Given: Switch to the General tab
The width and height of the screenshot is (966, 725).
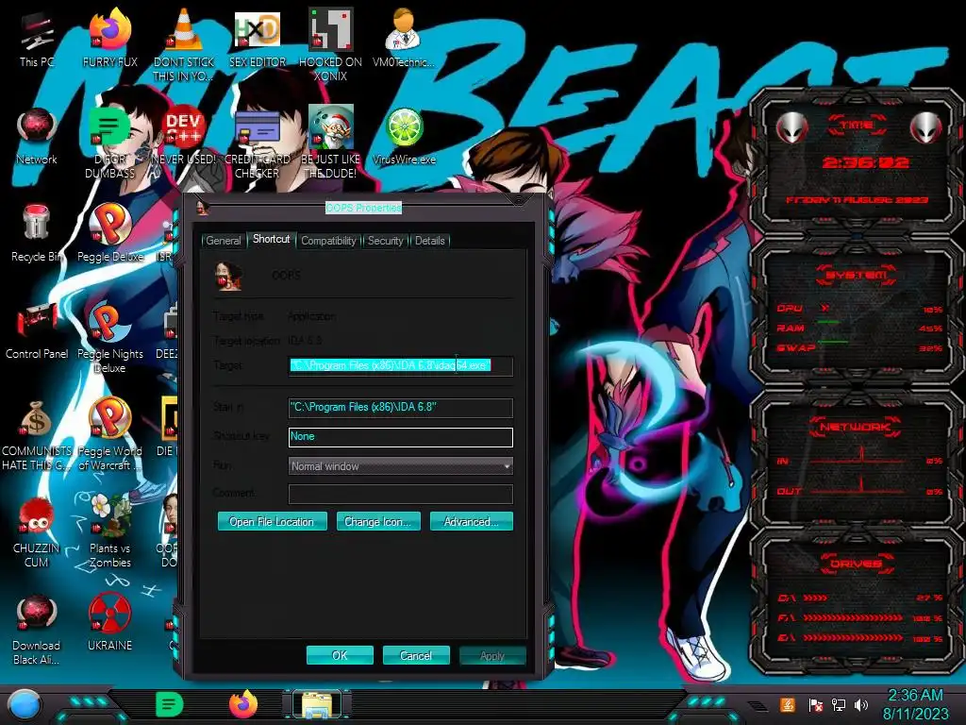Looking at the screenshot, I should (223, 241).
